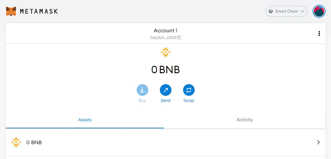
Task: Click the Send text label
Action: (x=165, y=100)
